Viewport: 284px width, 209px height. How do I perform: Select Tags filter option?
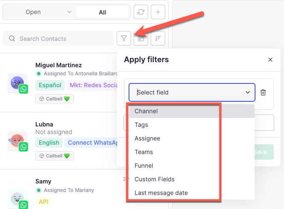tap(141, 125)
